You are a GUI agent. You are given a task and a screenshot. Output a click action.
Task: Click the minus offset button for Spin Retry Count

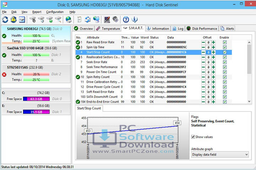[203, 77]
